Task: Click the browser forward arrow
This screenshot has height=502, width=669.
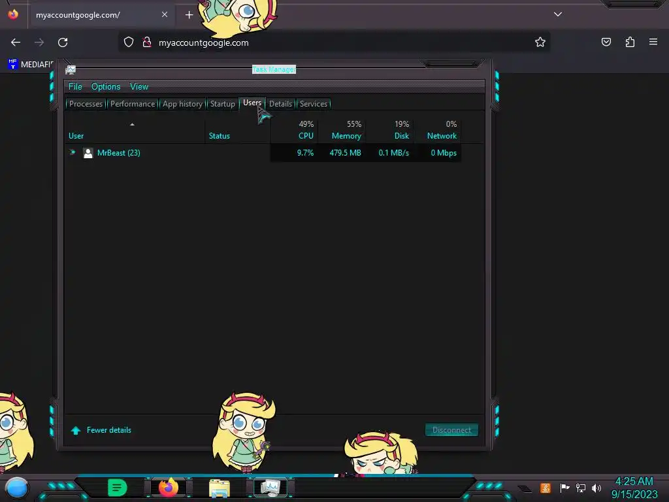Action: 39,42
